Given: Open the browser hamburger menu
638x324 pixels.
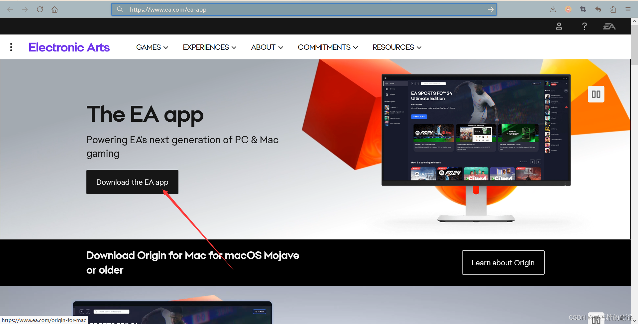Looking at the screenshot, I should pos(628,9).
